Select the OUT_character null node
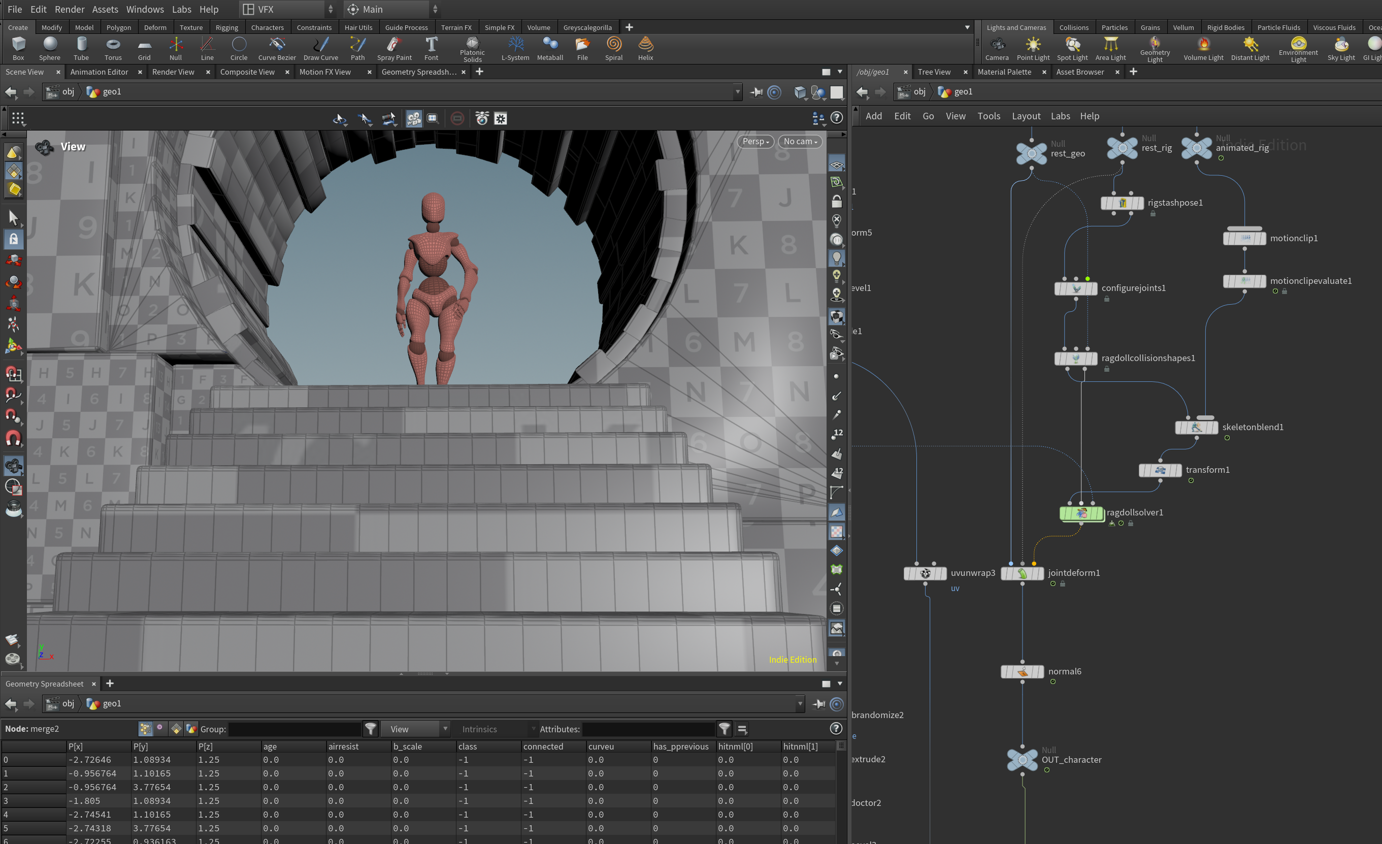This screenshot has width=1382, height=844. [x=1023, y=760]
